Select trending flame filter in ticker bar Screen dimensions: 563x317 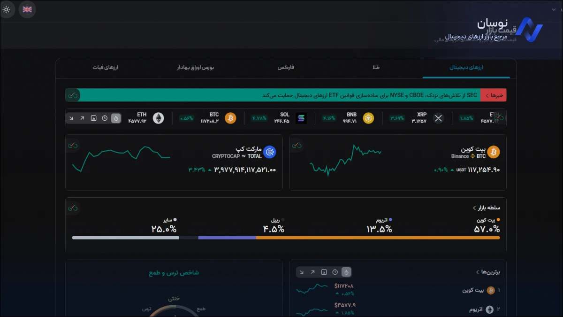click(115, 118)
